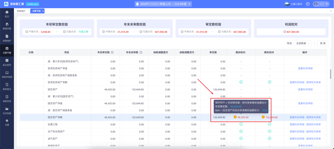Viewport: 334px width, 149px height.
Task: Expand the tab list chevron at right
Action: pyautogui.click(x=331, y=11)
